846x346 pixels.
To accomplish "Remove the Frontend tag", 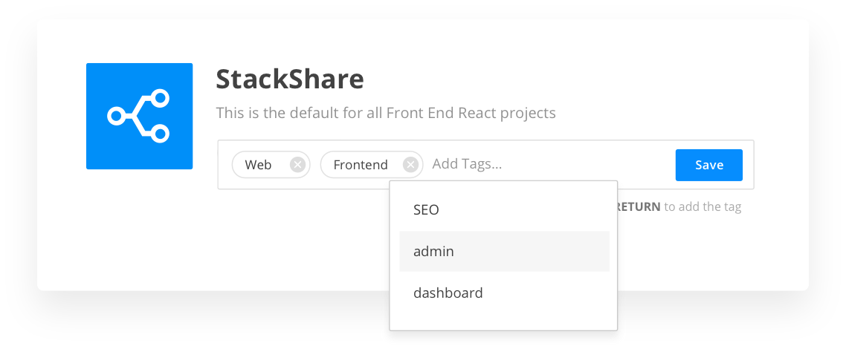I will 410,165.
